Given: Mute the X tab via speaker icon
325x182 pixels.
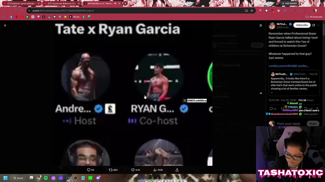Looking at the screenshot, I should [x=115, y=4].
